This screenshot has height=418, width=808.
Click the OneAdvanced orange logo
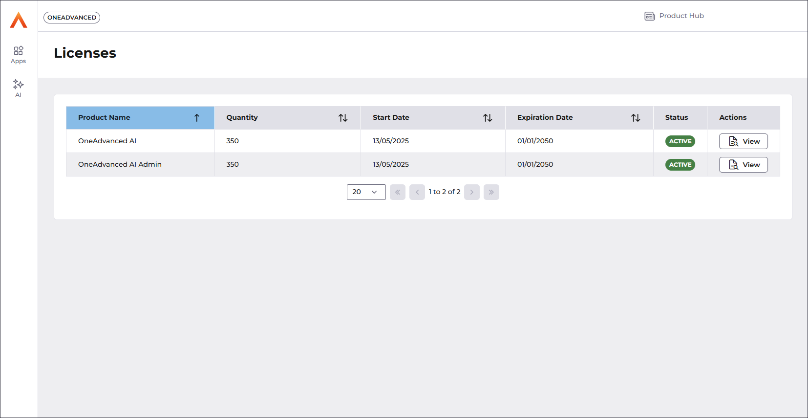click(x=19, y=20)
